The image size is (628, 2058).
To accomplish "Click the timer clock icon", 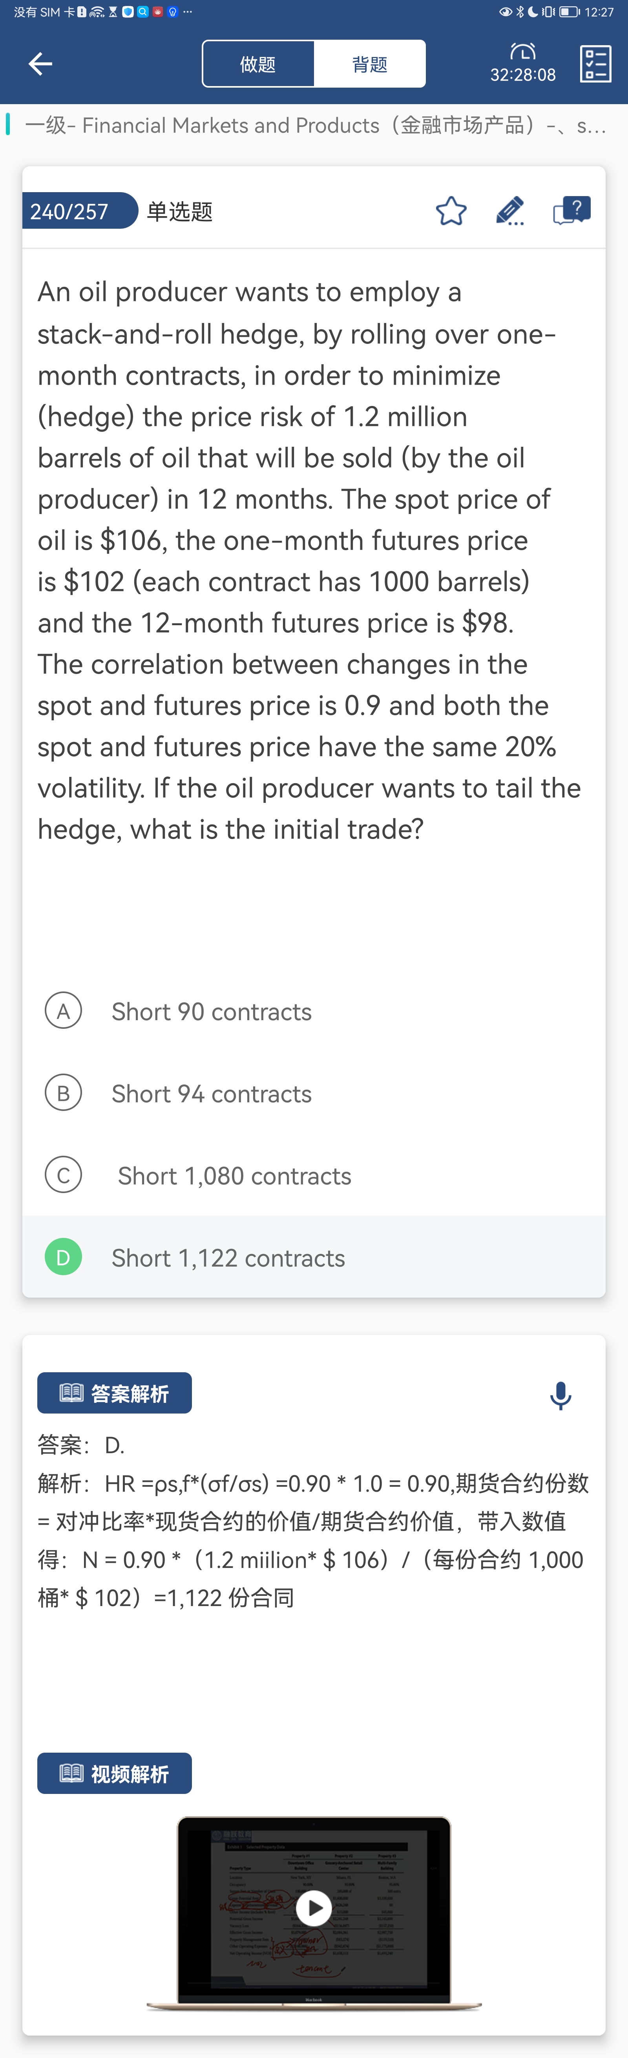I will click(523, 52).
